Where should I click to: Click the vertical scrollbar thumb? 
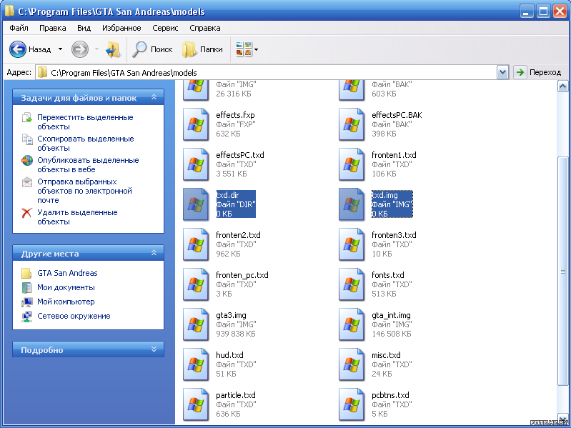tap(562, 271)
